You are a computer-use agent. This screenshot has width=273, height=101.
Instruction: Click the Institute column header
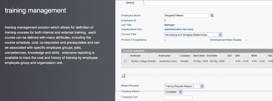tap(135, 56)
